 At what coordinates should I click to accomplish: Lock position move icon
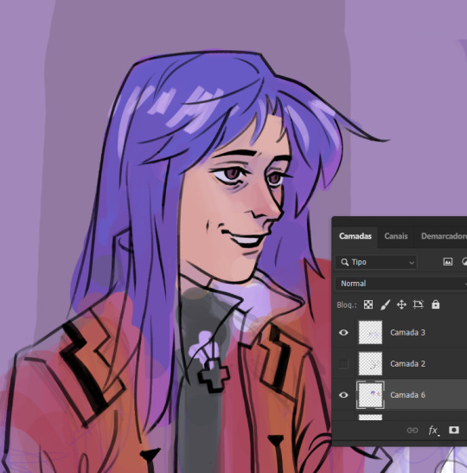(401, 304)
